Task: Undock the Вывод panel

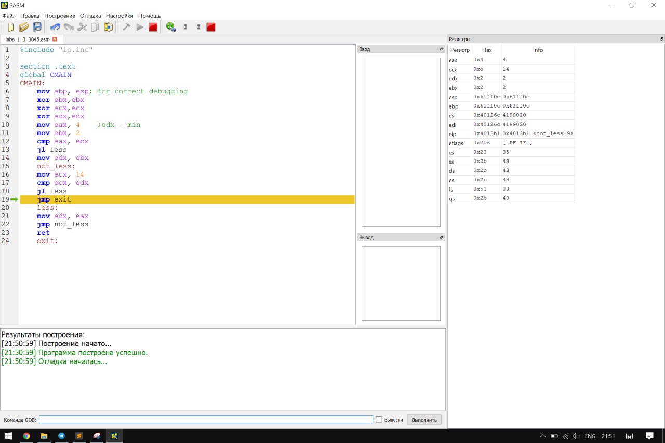Action: pos(441,237)
